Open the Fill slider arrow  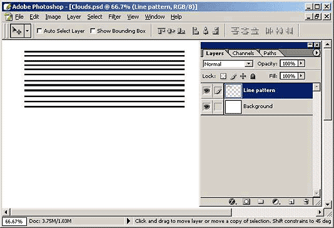pyautogui.click(x=301, y=76)
